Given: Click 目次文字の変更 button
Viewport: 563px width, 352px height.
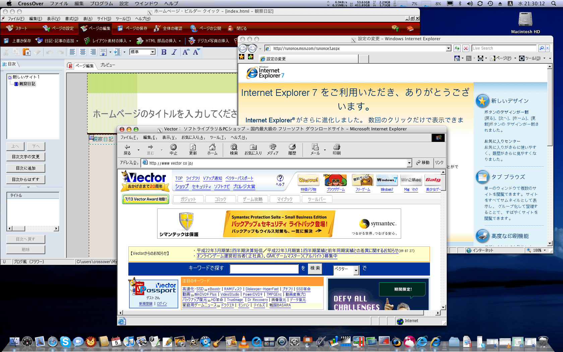Looking at the screenshot, I should point(26,157).
